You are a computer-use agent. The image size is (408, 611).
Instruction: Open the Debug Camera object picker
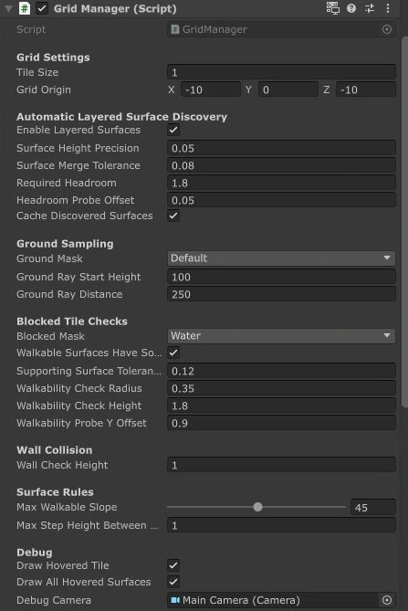point(387,600)
